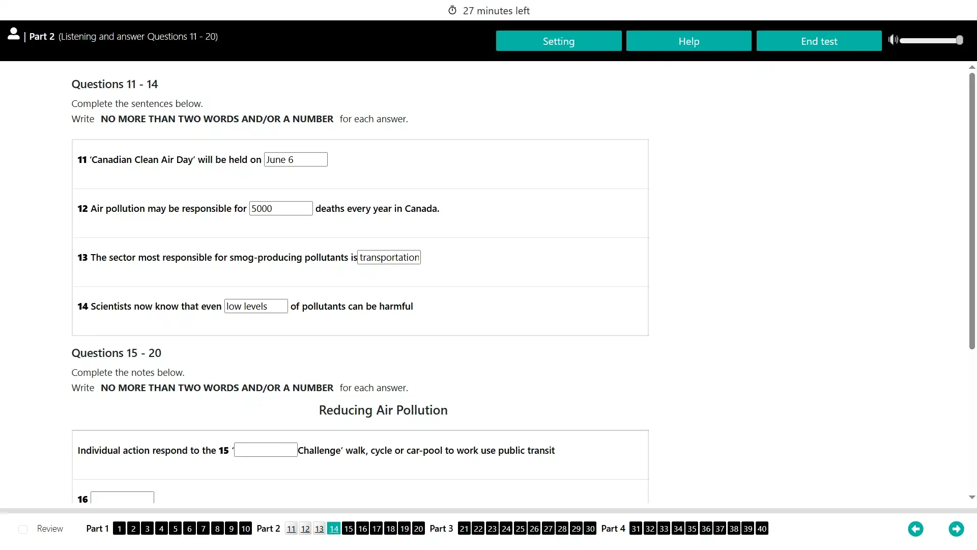977x550 pixels.
Task: Adjust the volume slider
Action: tap(930, 40)
